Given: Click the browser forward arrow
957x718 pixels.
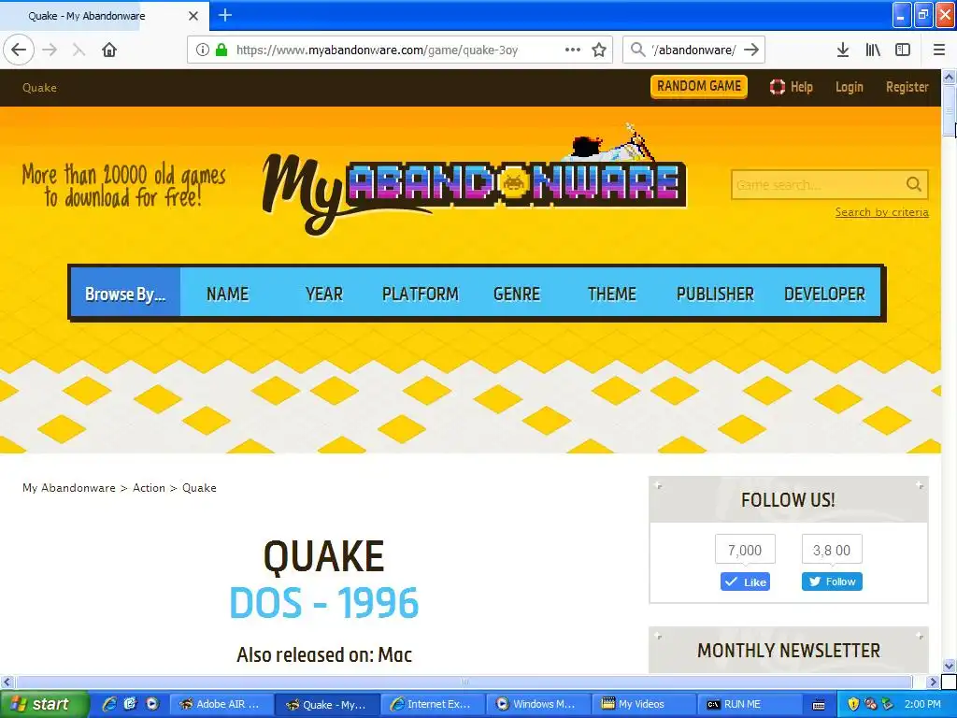Looking at the screenshot, I should 50,50.
